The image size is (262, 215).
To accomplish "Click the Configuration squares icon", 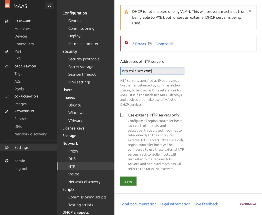I will 7,97.
